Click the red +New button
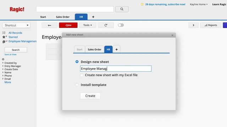Viewport: 227px width, 127px height. click(x=68, y=25)
